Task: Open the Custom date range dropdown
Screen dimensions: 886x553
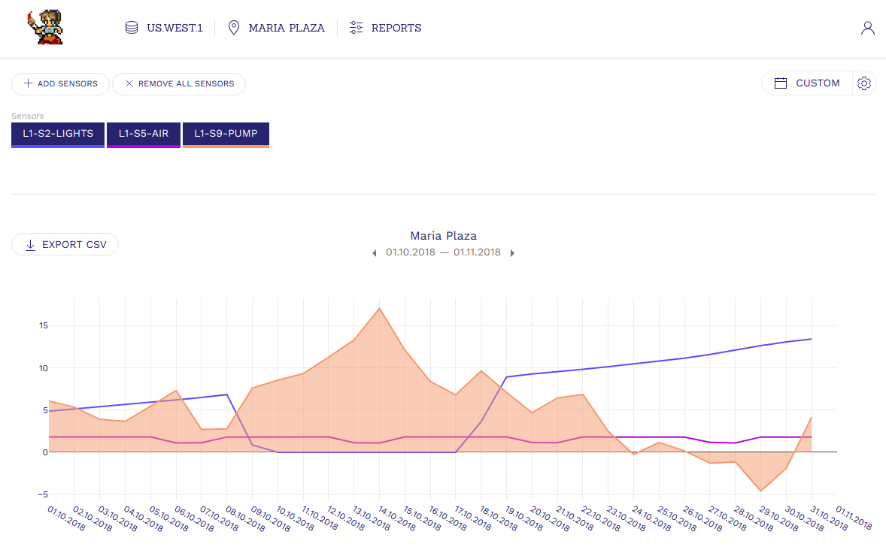Action: point(817,83)
